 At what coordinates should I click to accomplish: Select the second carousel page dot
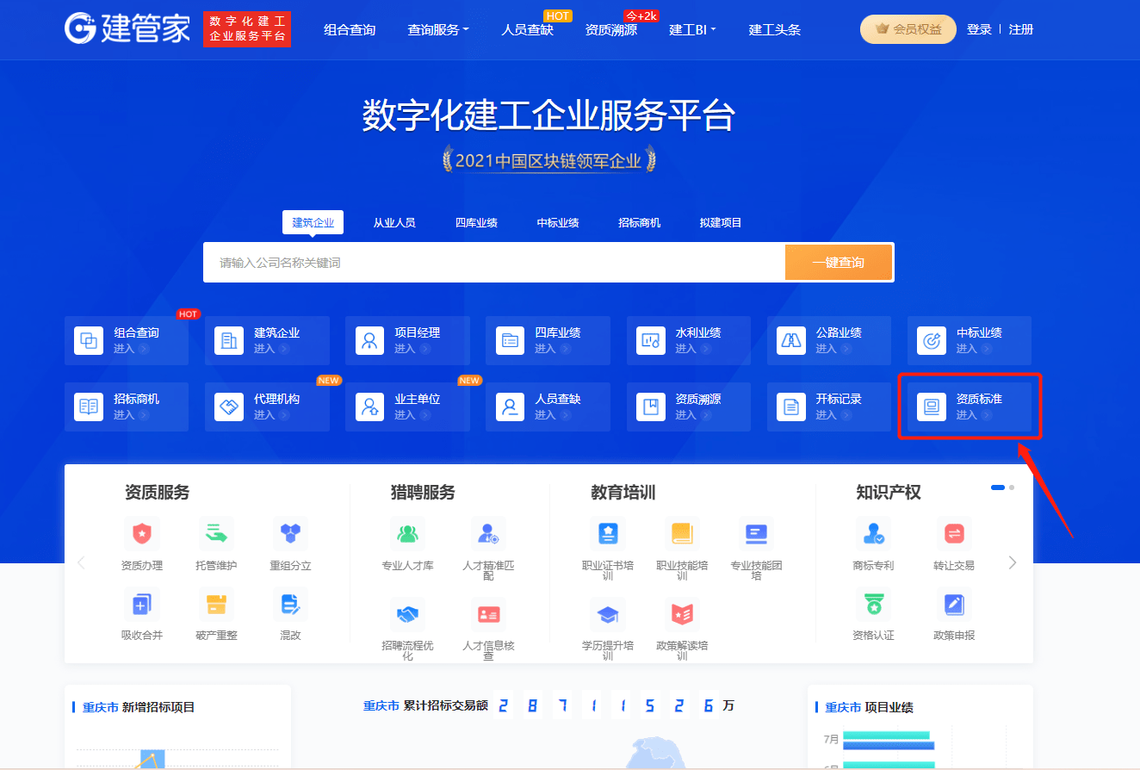point(1012,487)
